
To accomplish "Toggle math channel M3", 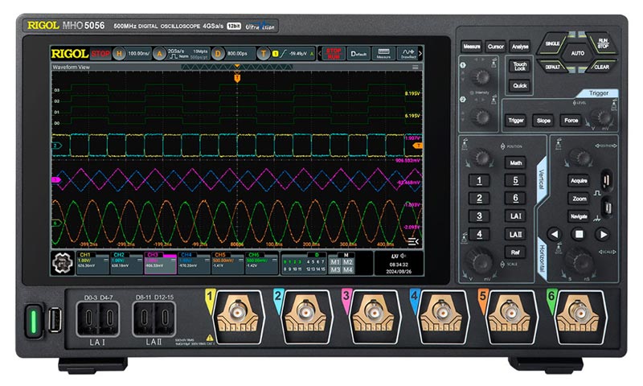I will click(x=335, y=270).
